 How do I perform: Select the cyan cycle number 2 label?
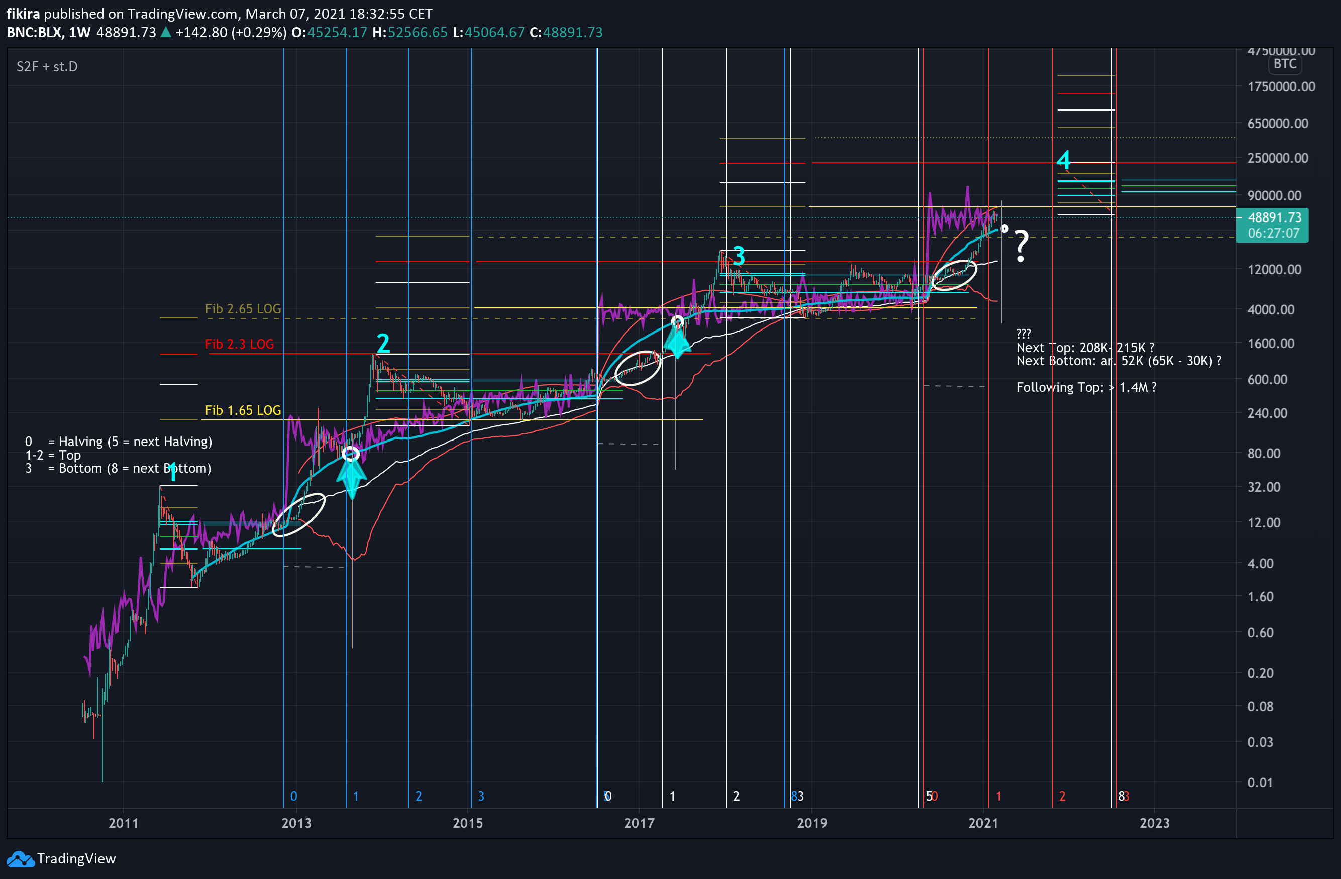(x=383, y=343)
